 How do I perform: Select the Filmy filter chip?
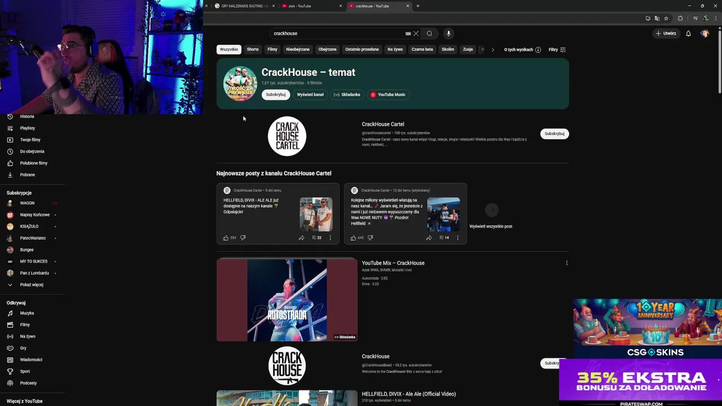(x=272, y=49)
